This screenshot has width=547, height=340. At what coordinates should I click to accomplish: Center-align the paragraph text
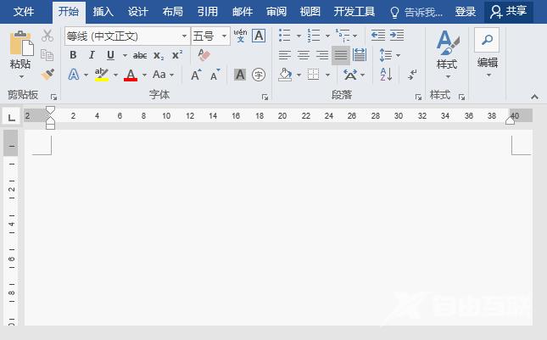pyautogui.click(x=303, y=55)
